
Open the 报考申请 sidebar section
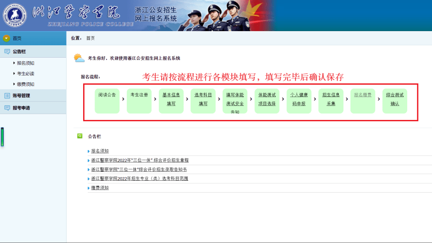[x=33, y=108]
